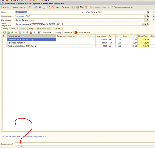The width and height of the screenshot is (155, 148).
Task: Click Изменить button
Action: point(68,32)
